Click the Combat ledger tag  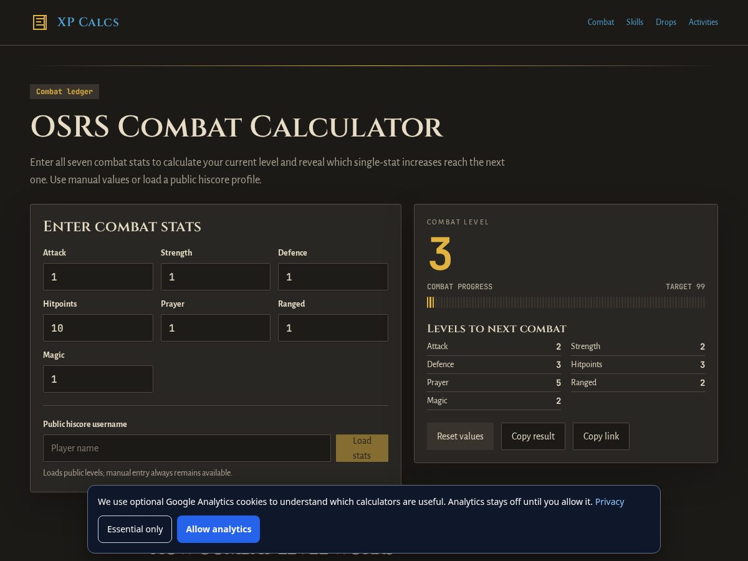click(x=64, y=92)
